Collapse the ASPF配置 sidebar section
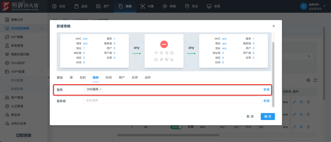 42,72
